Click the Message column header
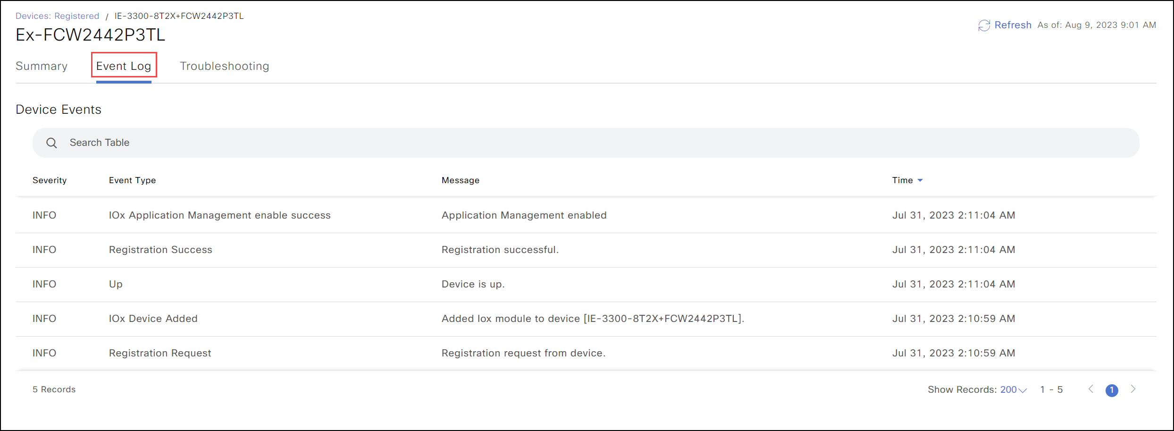This screenshot has width=1174, height=431. (x=461, y=180)
